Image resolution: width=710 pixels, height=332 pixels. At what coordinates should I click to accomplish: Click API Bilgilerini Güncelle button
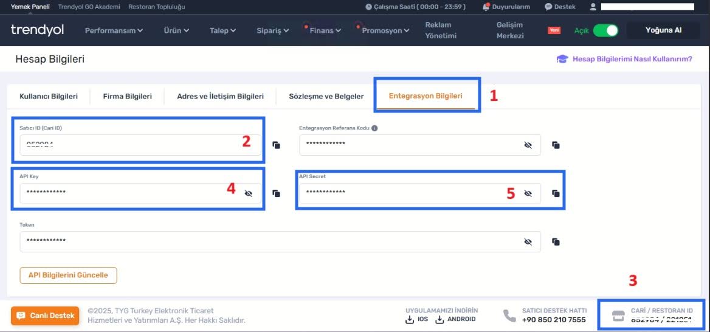click(x=68, y=275)
